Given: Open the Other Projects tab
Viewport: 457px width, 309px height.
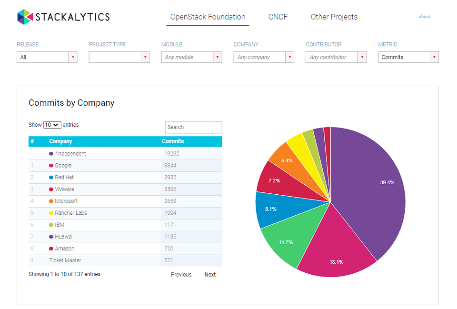Looking at the screenshot, I should 334,17.
